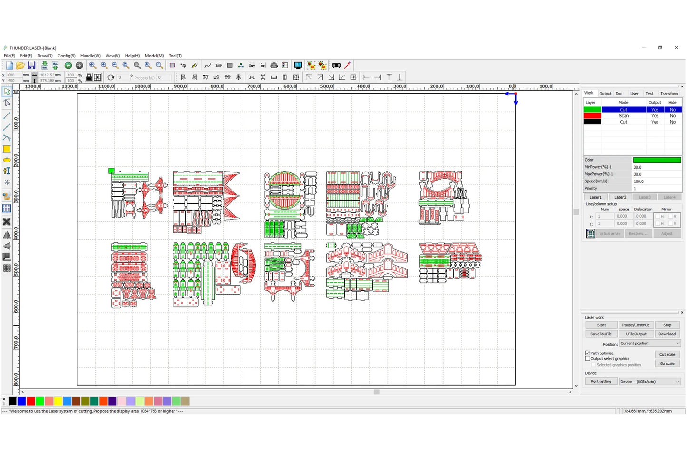Open file with the folder icon

[x=20, y=66]
